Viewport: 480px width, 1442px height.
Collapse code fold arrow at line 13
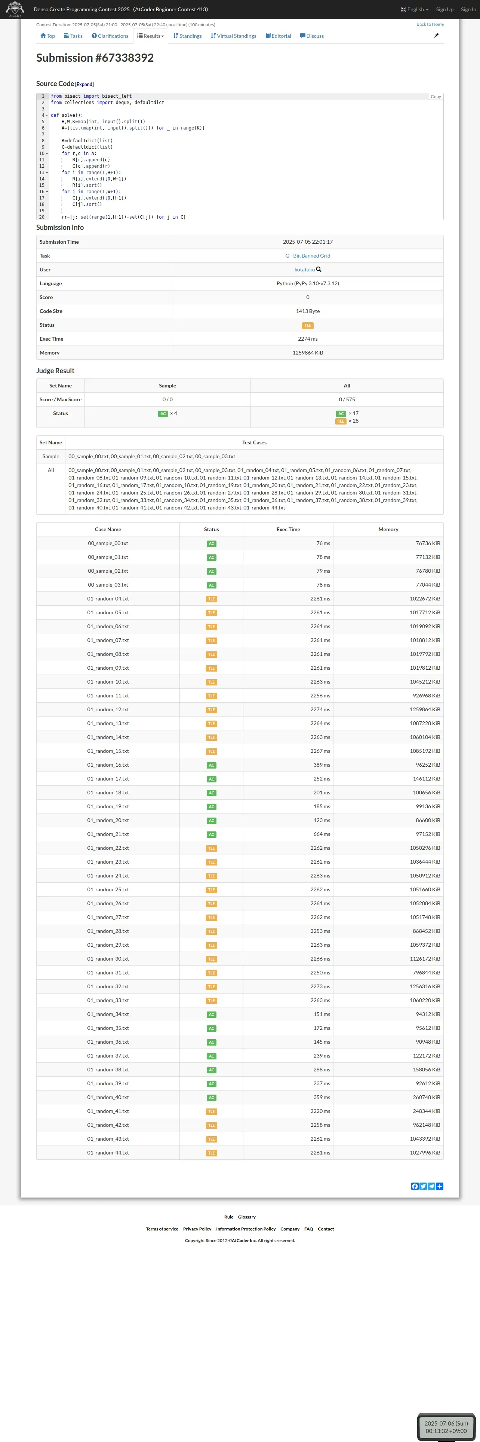47,173
